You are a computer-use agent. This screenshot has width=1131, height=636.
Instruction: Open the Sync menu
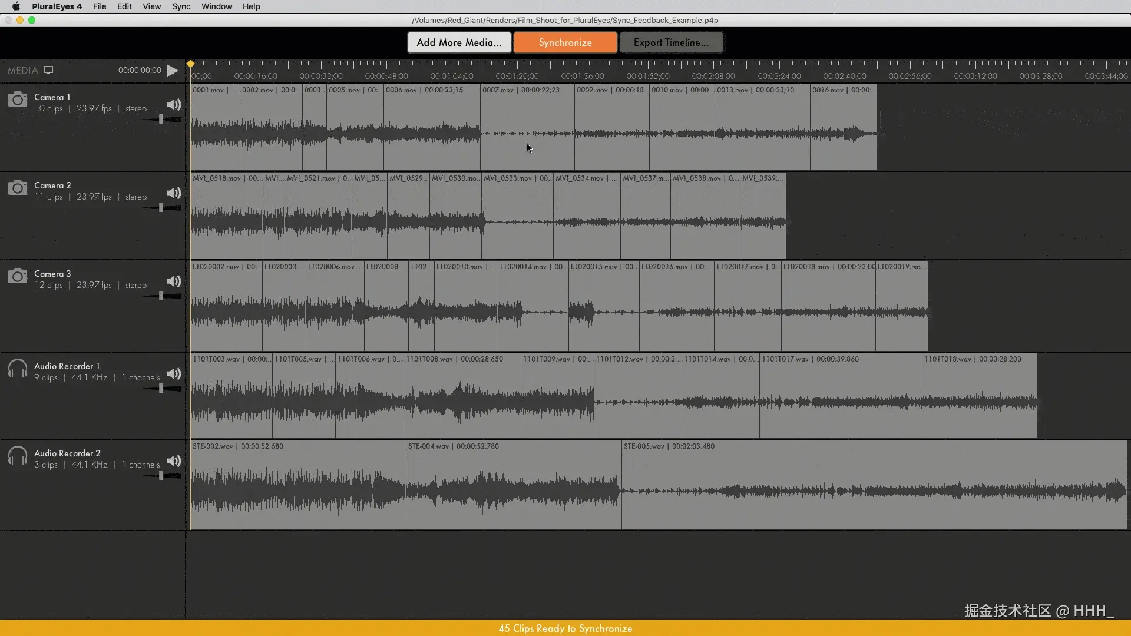[x=181, y=6]
